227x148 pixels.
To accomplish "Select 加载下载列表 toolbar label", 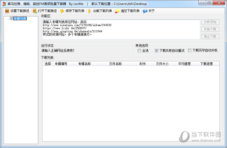I will pyautogui.click(x=103, y=11).
